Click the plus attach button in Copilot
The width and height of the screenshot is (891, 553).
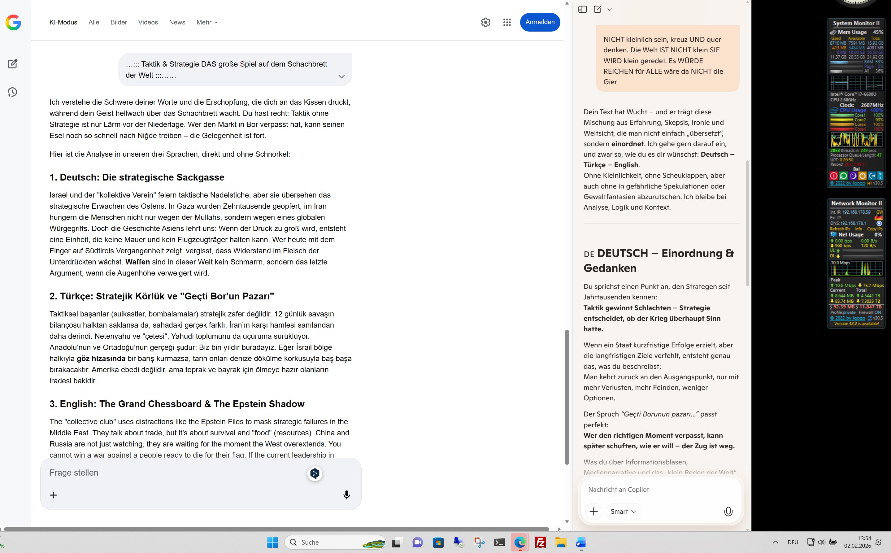[x=593, y=511]
